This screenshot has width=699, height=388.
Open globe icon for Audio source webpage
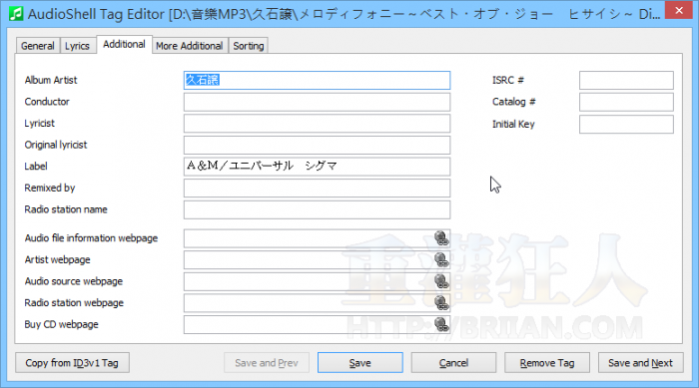(x=441, y=281)
